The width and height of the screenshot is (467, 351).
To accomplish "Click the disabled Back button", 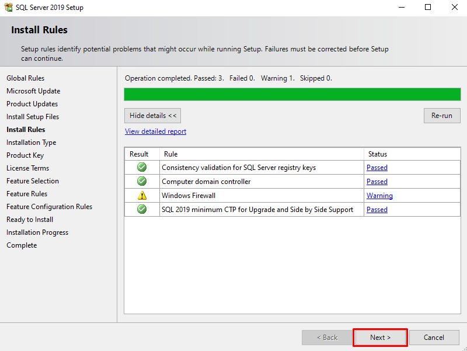I will (327, 338).
